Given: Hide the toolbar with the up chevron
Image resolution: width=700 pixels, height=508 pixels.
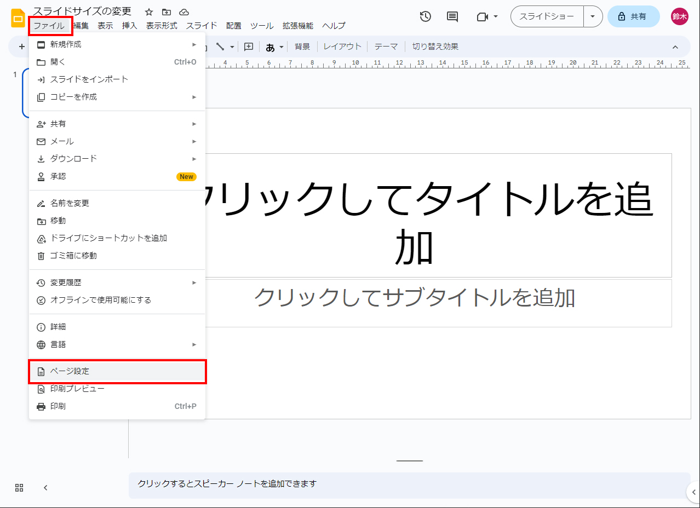Looking at the screenshot, I should tap(675, 47).
